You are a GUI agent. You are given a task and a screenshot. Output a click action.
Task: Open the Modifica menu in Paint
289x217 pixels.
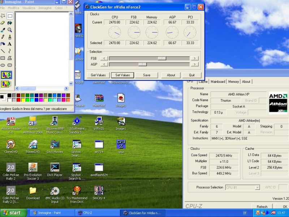click(13, 8)
